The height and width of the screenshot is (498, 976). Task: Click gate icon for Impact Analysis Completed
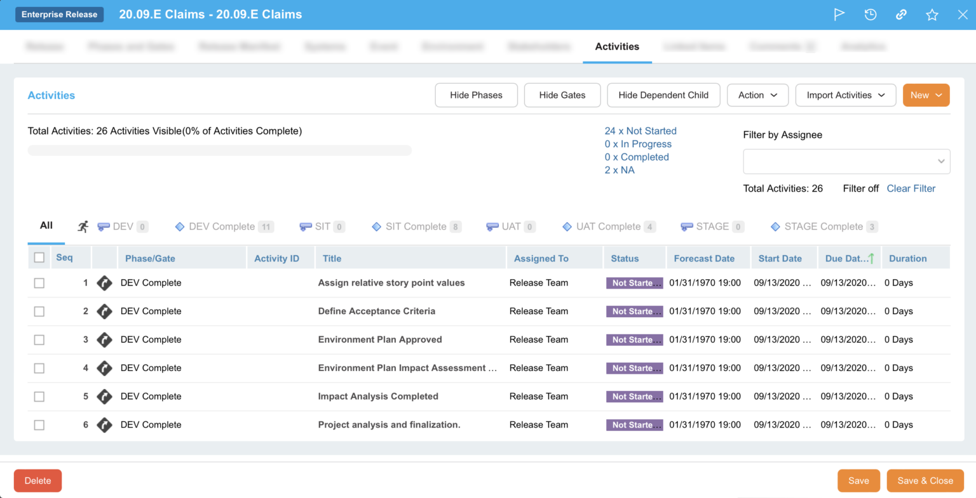point(104,396)
